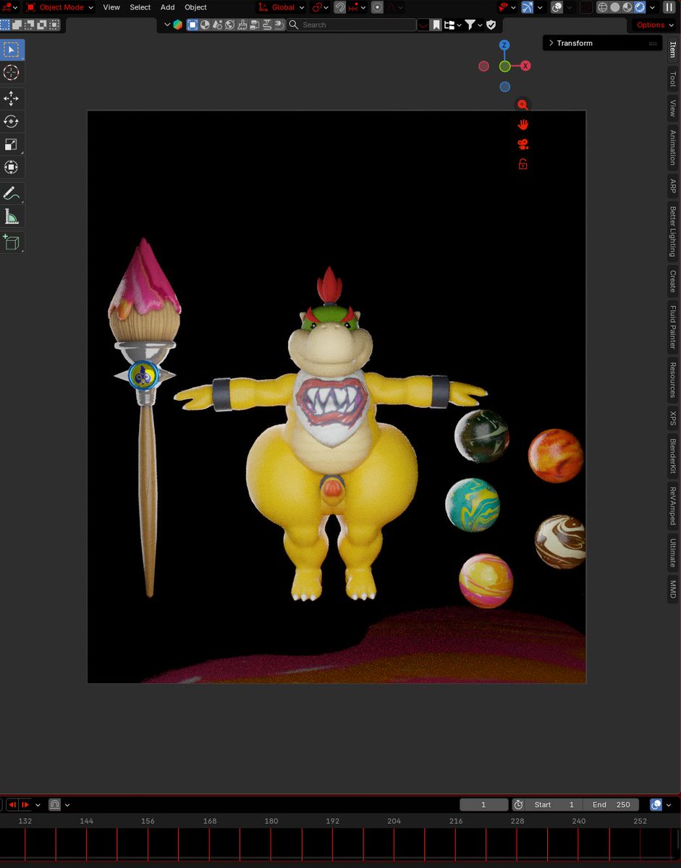Set selection mode to new selection
681x868 pixels.
click(4, 25)
